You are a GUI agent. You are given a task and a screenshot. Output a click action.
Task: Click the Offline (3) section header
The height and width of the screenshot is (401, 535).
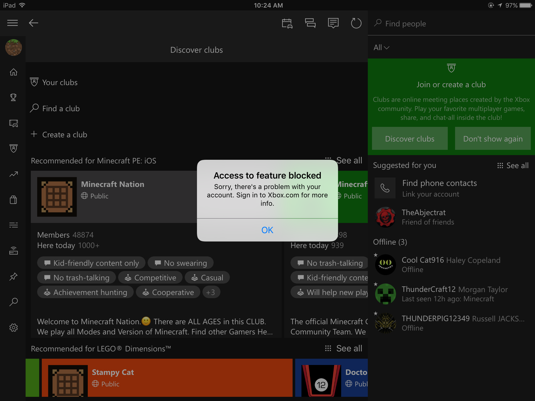[390, 242]
